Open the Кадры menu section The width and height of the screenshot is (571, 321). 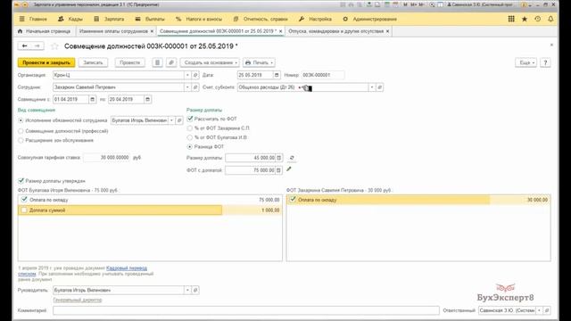(70, 19)
